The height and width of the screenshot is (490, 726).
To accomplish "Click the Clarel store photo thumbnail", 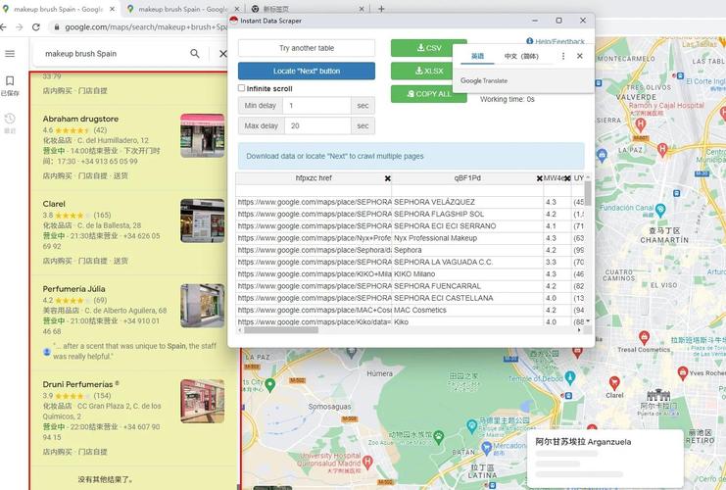I will point(203,220).
